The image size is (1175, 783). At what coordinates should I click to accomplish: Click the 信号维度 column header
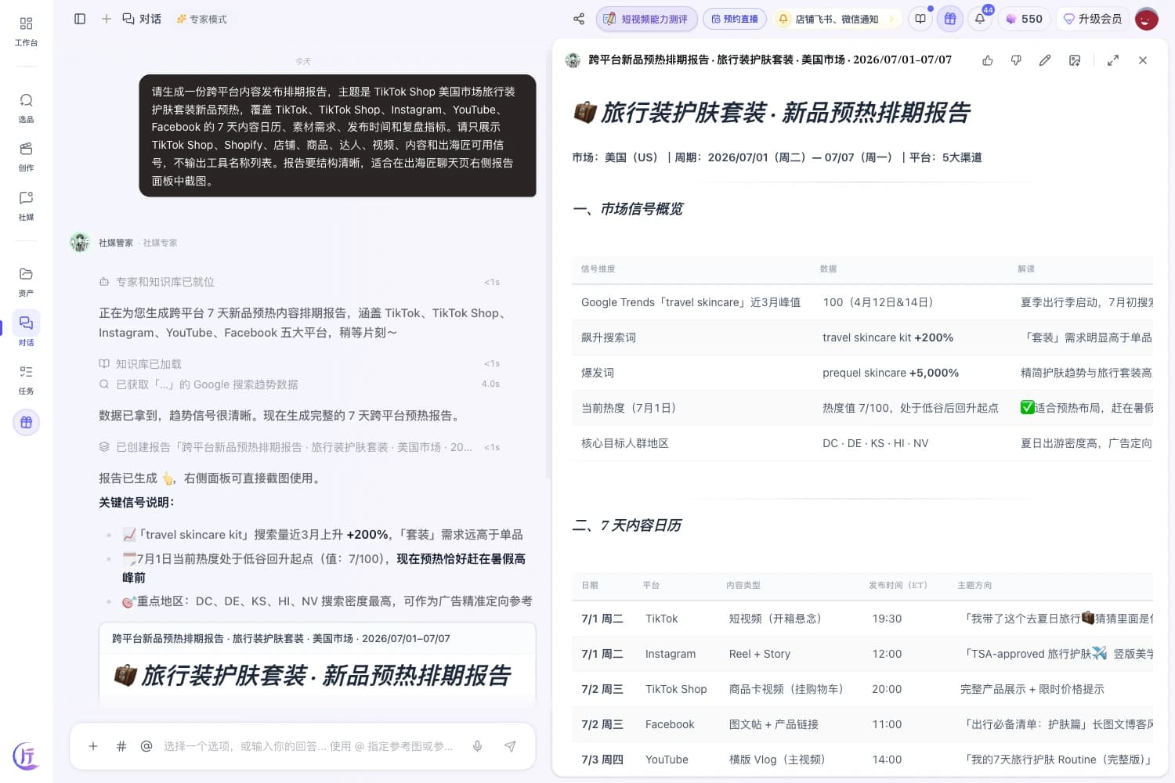(598, 269)
